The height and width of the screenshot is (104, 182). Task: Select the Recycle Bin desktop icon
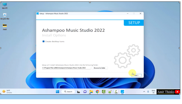(5, 16)
